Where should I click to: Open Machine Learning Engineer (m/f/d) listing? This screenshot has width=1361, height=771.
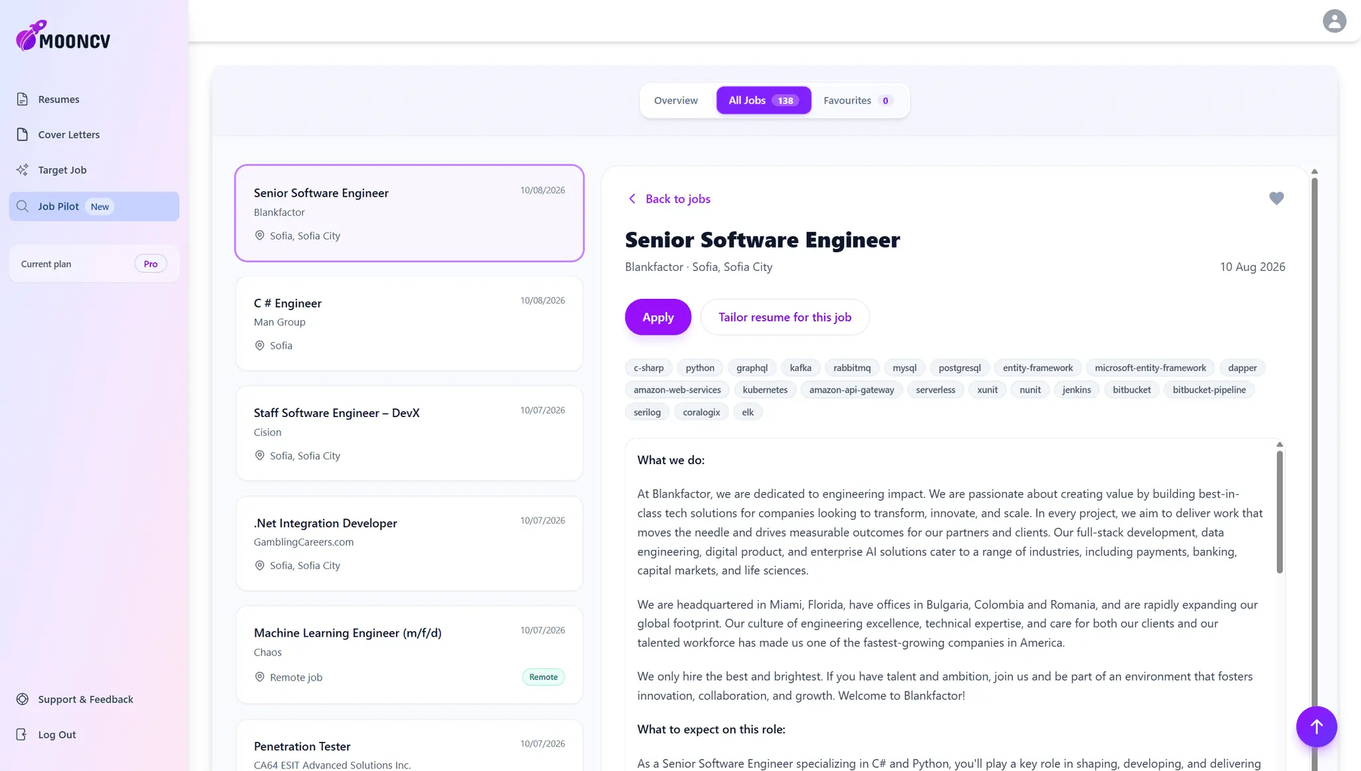[409, 654]
